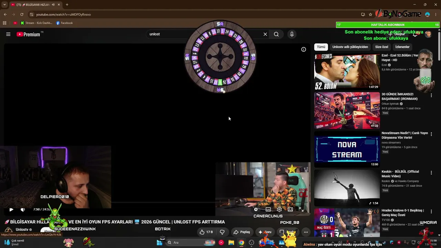Open "NovaStream Nedir?" video title
This screenshot has height=248, width=441.
pos(404,135)
